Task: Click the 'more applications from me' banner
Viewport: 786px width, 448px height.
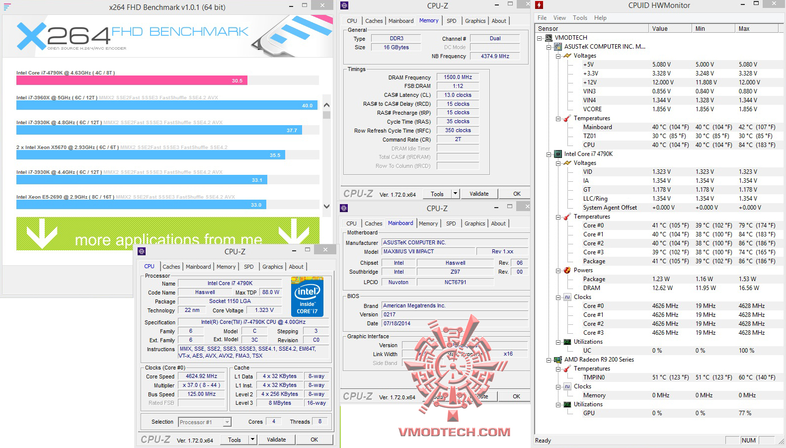Action: pos(168,233)
